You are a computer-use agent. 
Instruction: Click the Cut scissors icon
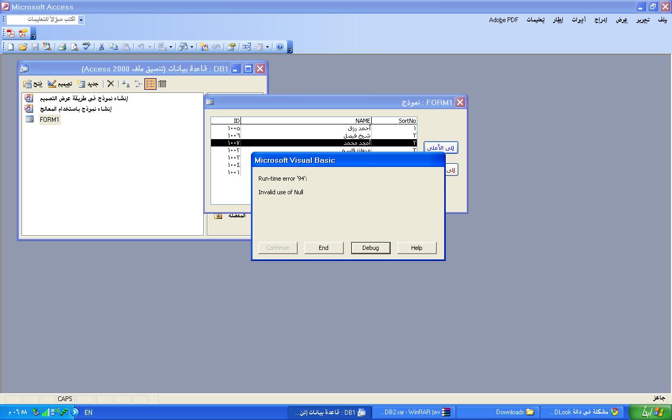[101, 47]
